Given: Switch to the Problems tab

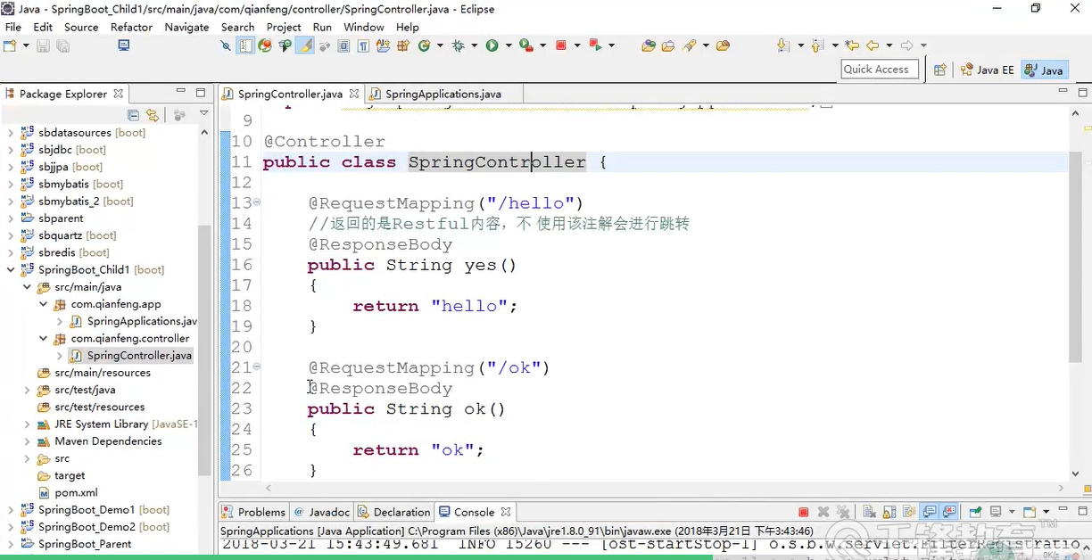Looking at the screenshot, I should coord(254,512).
